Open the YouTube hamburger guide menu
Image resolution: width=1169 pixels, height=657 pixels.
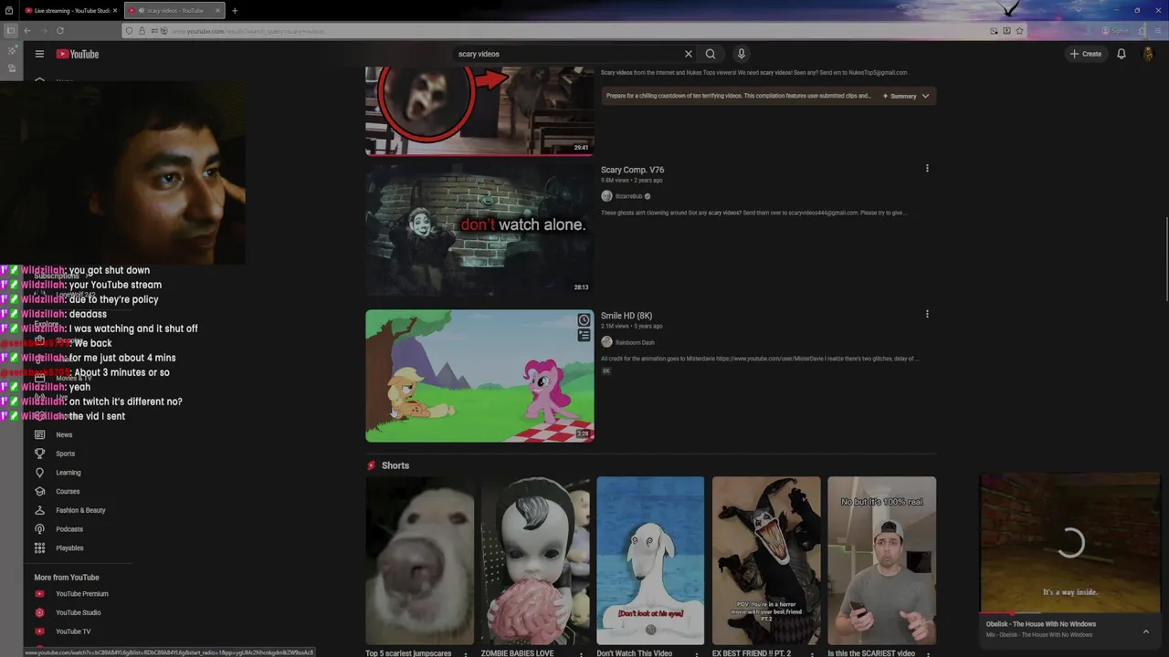click(x=39, y=54)
